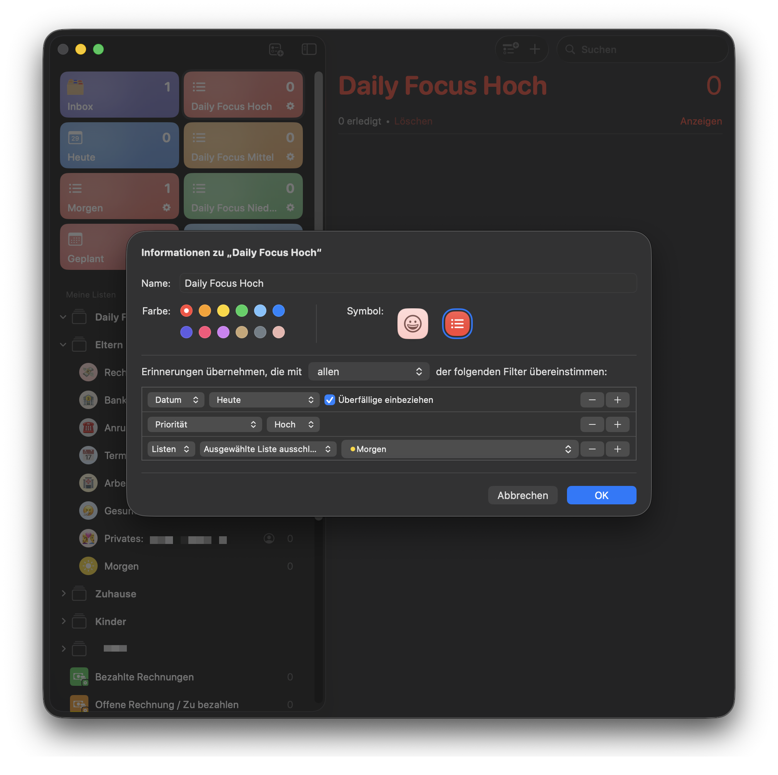Open the allen filter matching dropdown
The height and width of the screenshot is (775, 778).
click(x=369, y=371)
